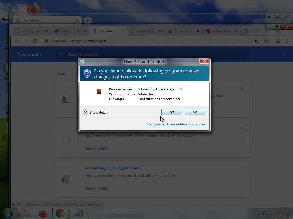Click Chrome back arrow
Screen dimensions: 293x219
(x=17, y=41)
